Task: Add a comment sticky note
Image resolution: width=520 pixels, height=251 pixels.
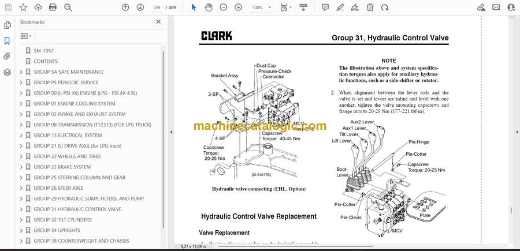Action: pyautogui.click(x=325, y=8)
